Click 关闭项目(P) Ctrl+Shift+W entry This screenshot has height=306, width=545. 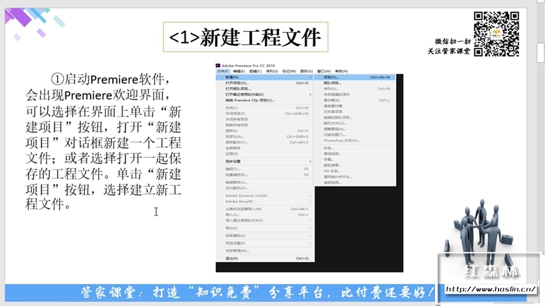tap(265, 113)
